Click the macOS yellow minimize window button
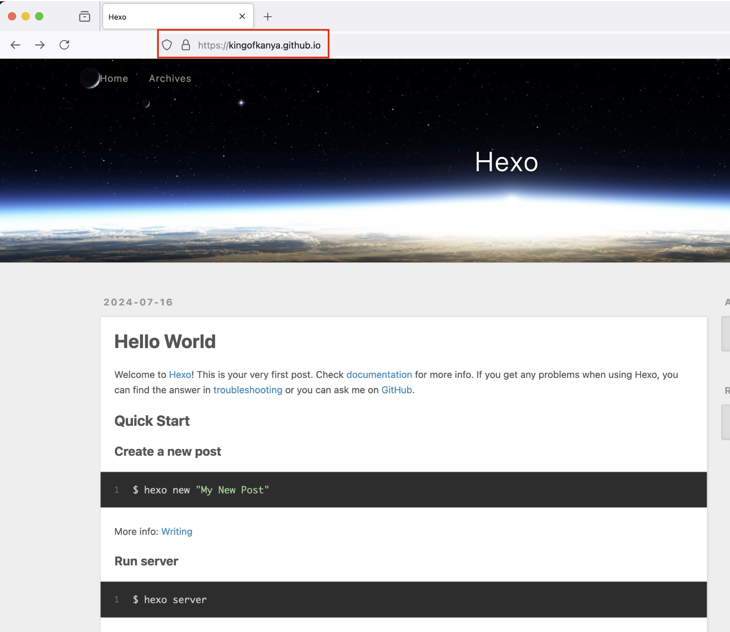The height and width of the screenshot is (632, 730). pyautogui.click(x=25, y=16)
